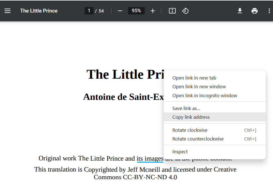Choose 'Save link as...' from the menu
The image size is (273, 193).
pos(186,108)
